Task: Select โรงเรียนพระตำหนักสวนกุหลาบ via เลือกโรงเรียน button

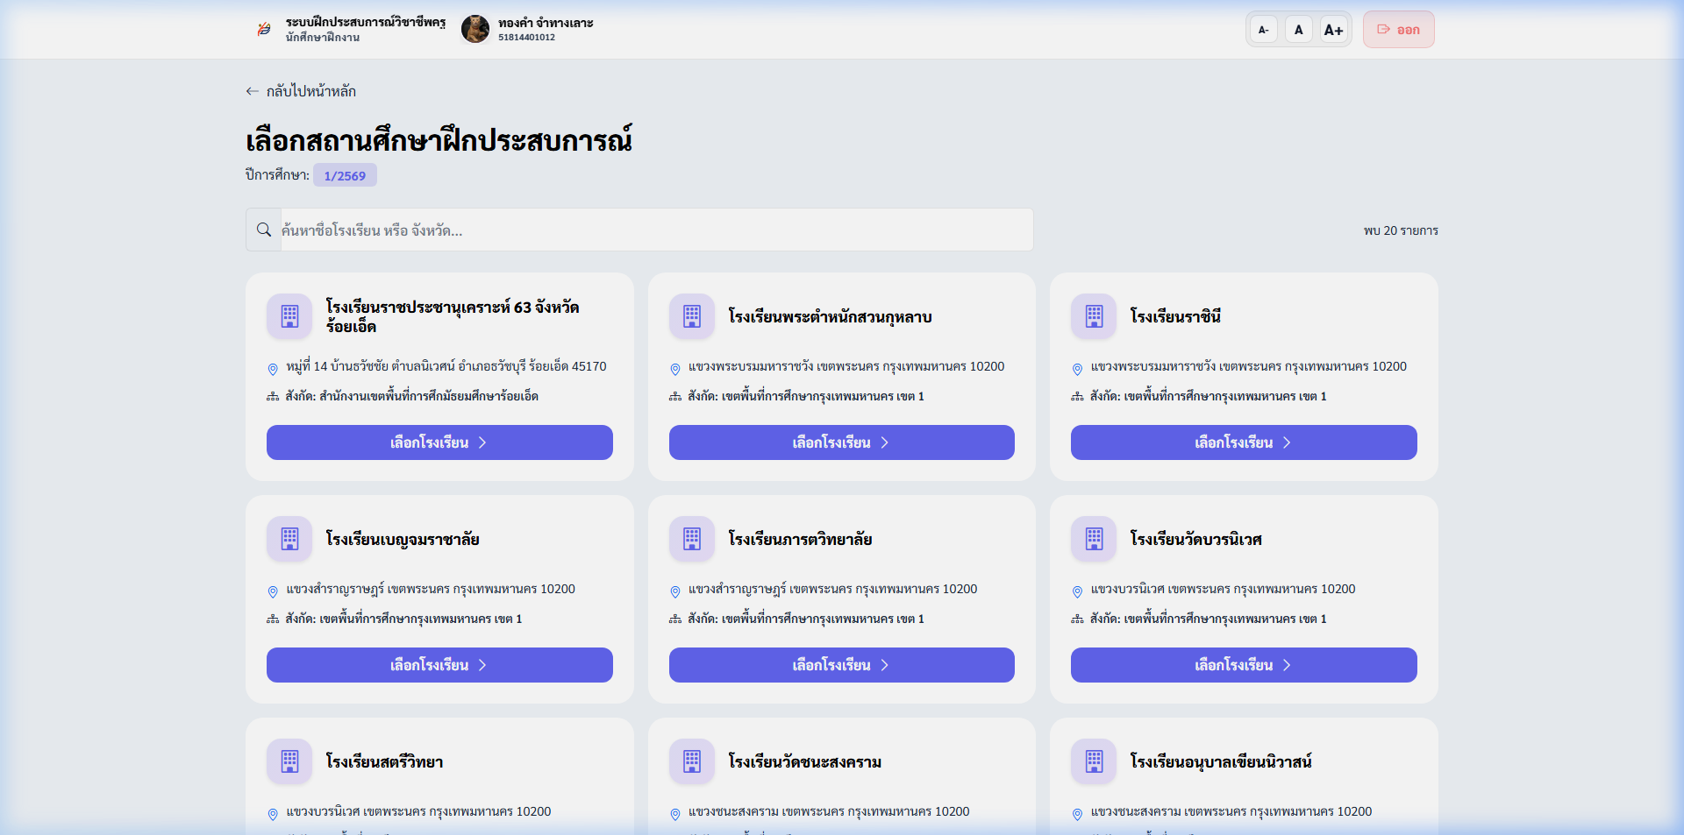Action: click(842, 442)
